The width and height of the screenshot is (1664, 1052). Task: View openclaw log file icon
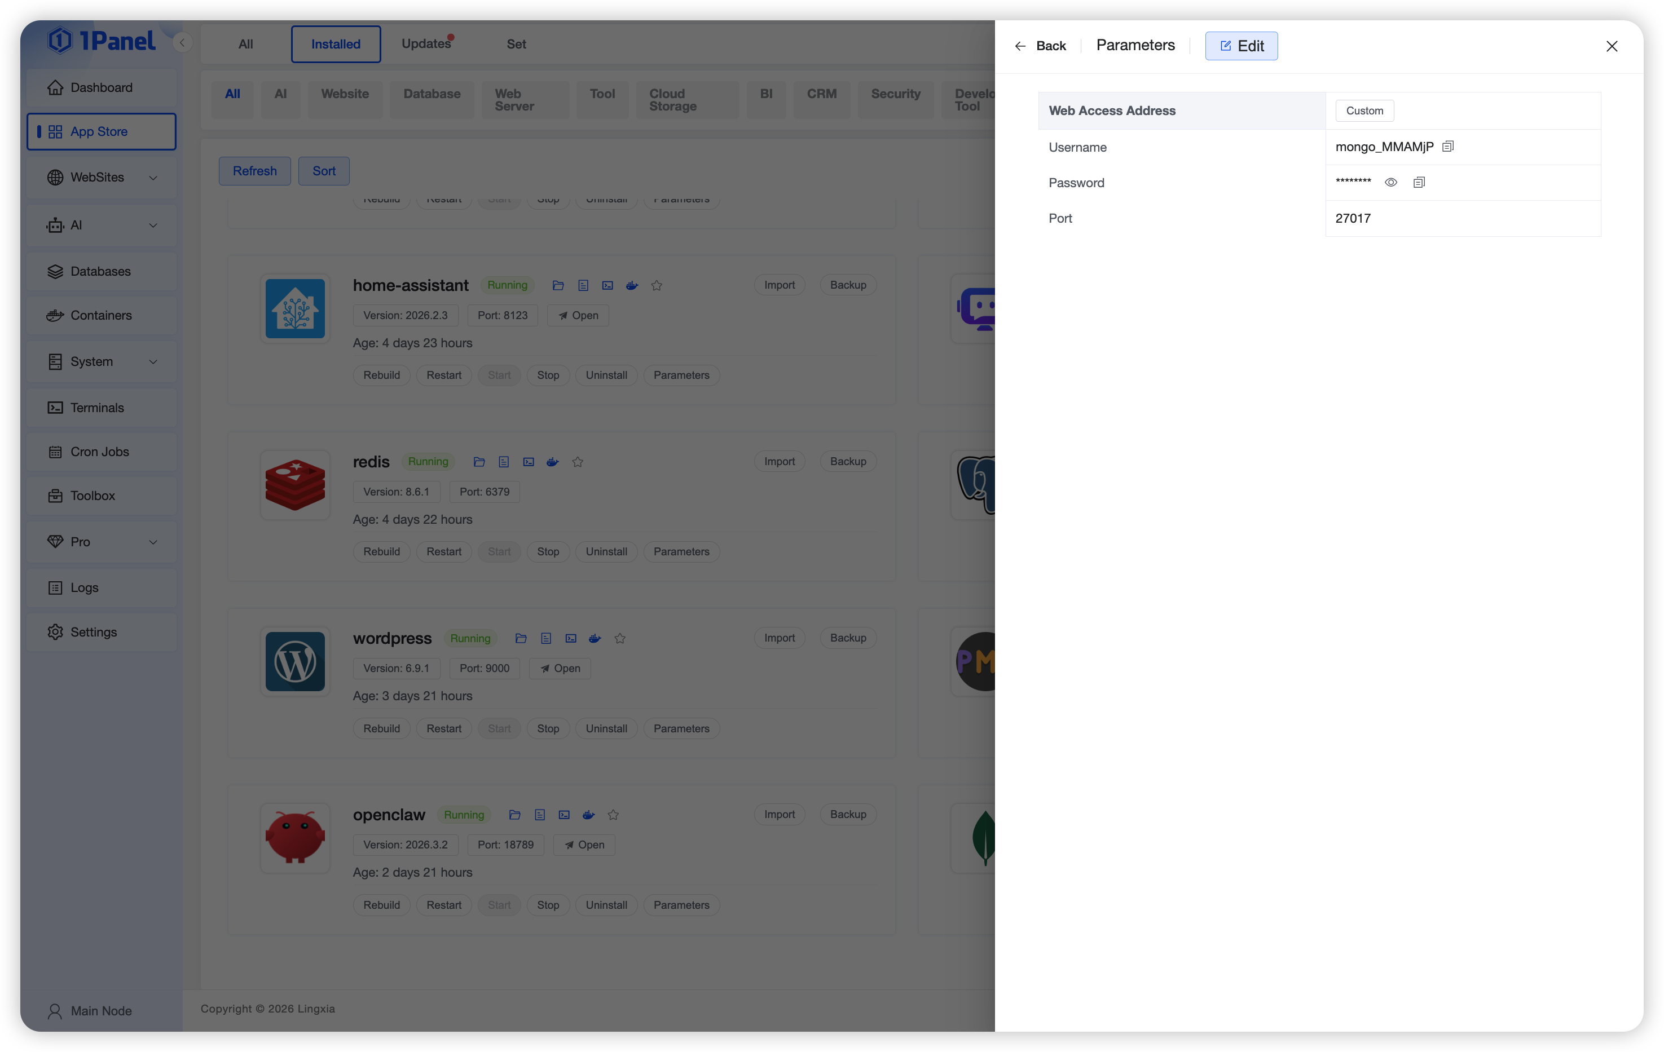coord(540,815)
